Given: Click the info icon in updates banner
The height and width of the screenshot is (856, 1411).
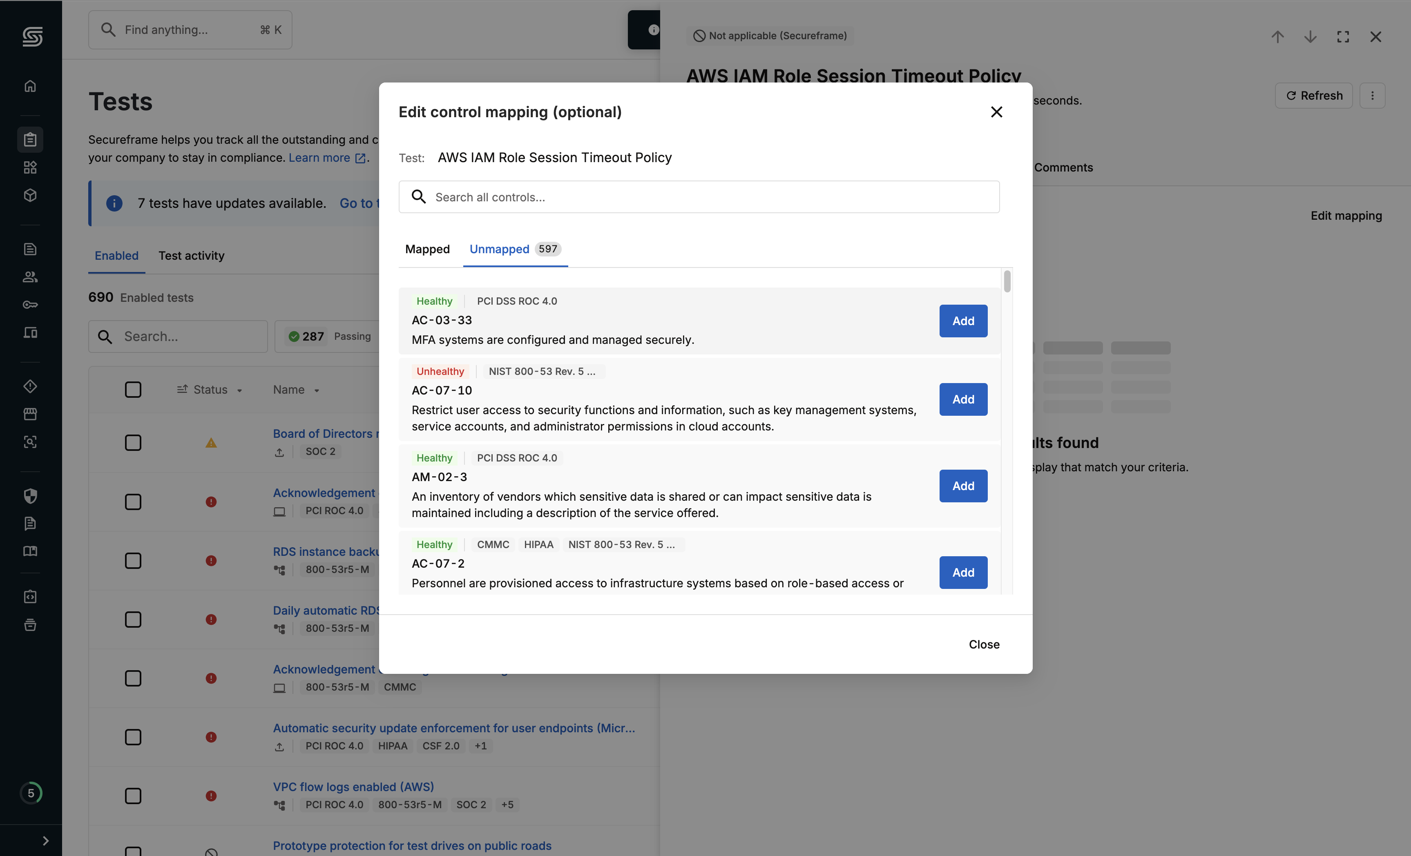Looking at the screenshot, I should 114,203.
